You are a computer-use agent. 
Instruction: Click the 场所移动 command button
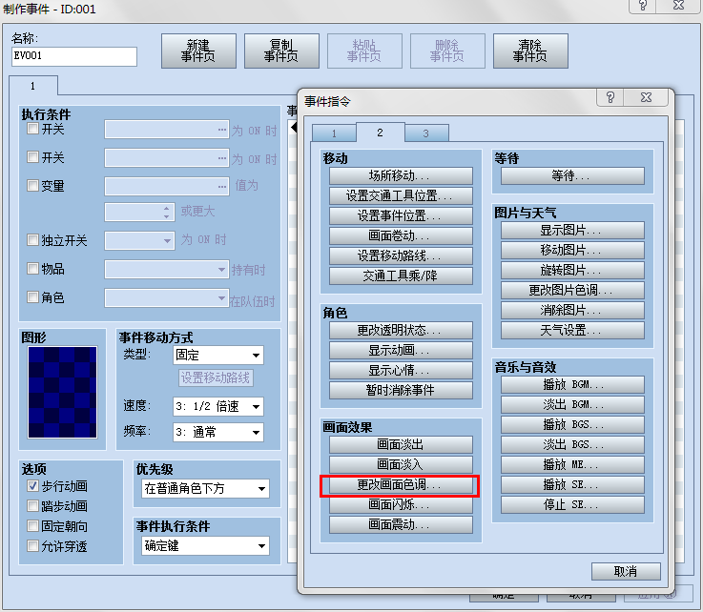(x=401, y=176)
